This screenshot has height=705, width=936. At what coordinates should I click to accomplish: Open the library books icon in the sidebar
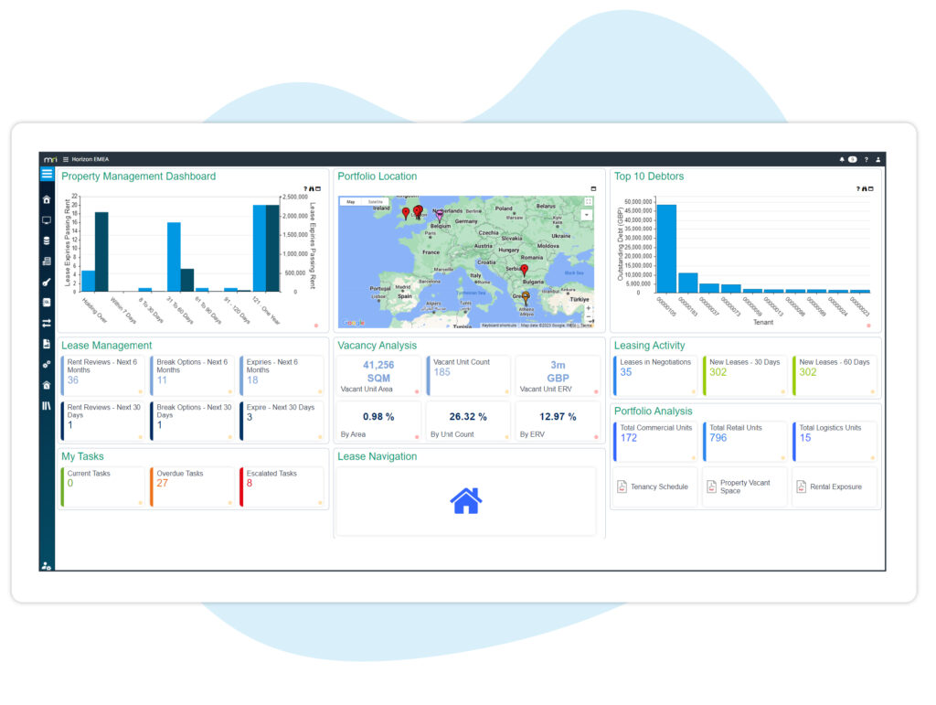coord(47,405)
